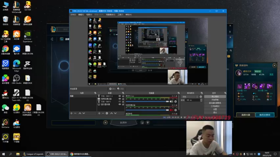This screenshot has width=280, height=157.
Task: Open source properties via the sources gear icon
Action: coord(107,113)
